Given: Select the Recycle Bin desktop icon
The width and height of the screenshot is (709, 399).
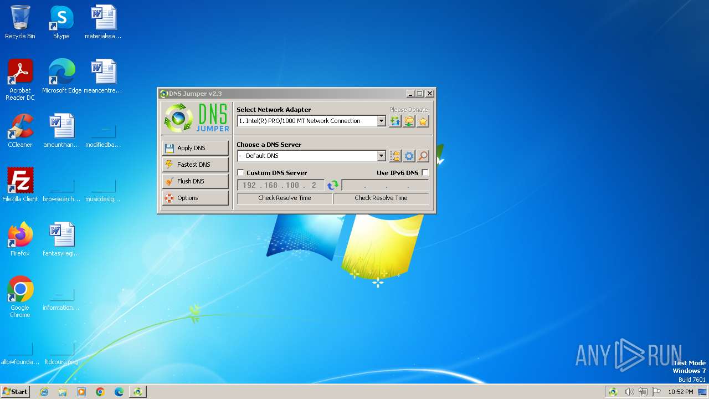Looking at the screenshot, I should point(20,22).
